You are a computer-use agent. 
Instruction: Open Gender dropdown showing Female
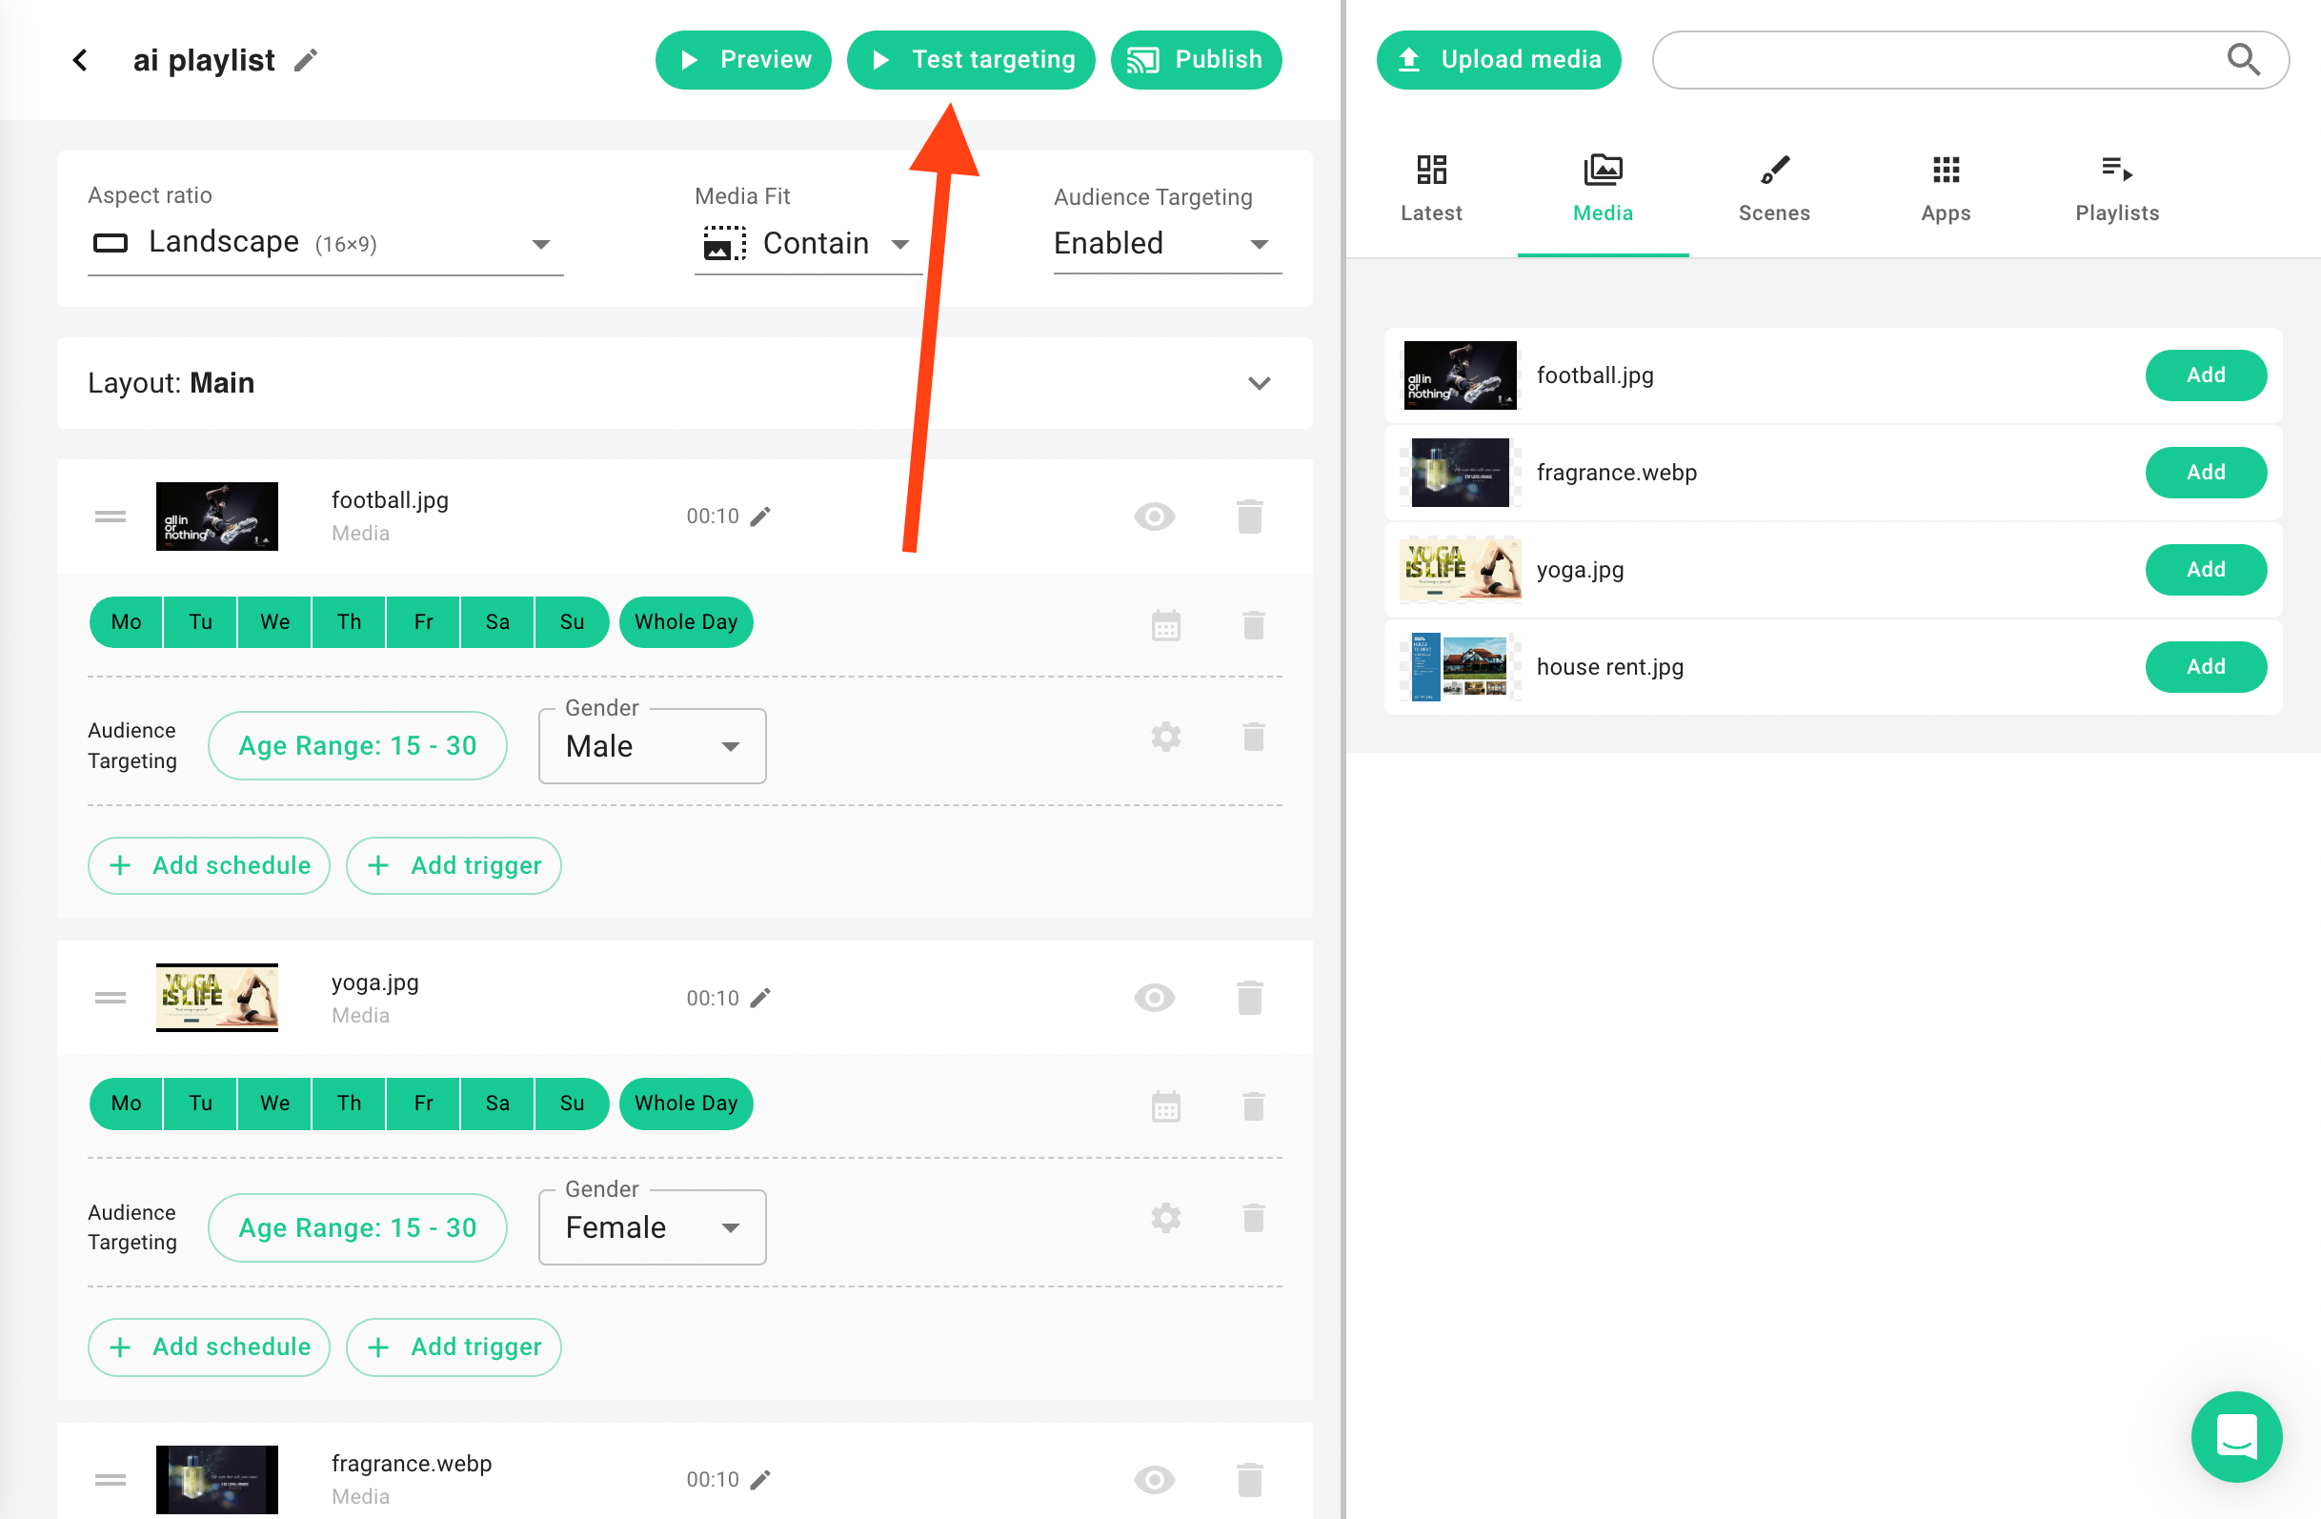point(652,1227)
